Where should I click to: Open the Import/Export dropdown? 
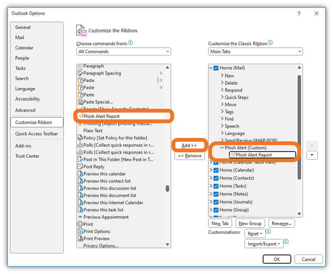(264, 244)
